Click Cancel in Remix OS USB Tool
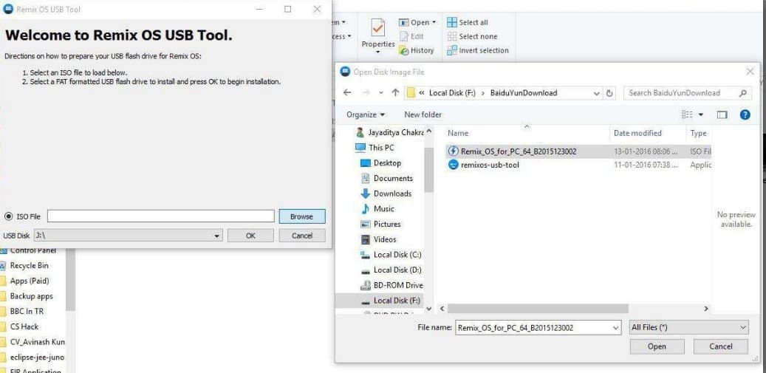Image resolution: width=766 pixels, height=373 pixels. coord(302,236)
